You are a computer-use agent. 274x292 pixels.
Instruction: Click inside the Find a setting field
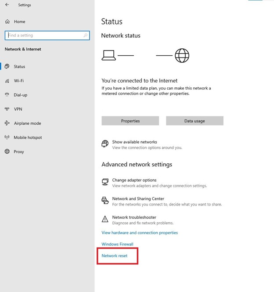44,35
